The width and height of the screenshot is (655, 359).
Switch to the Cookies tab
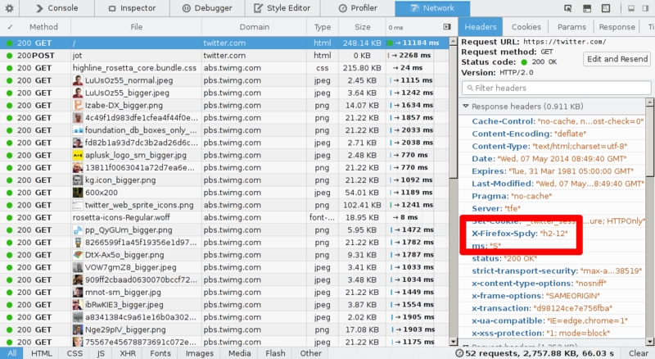526,27
